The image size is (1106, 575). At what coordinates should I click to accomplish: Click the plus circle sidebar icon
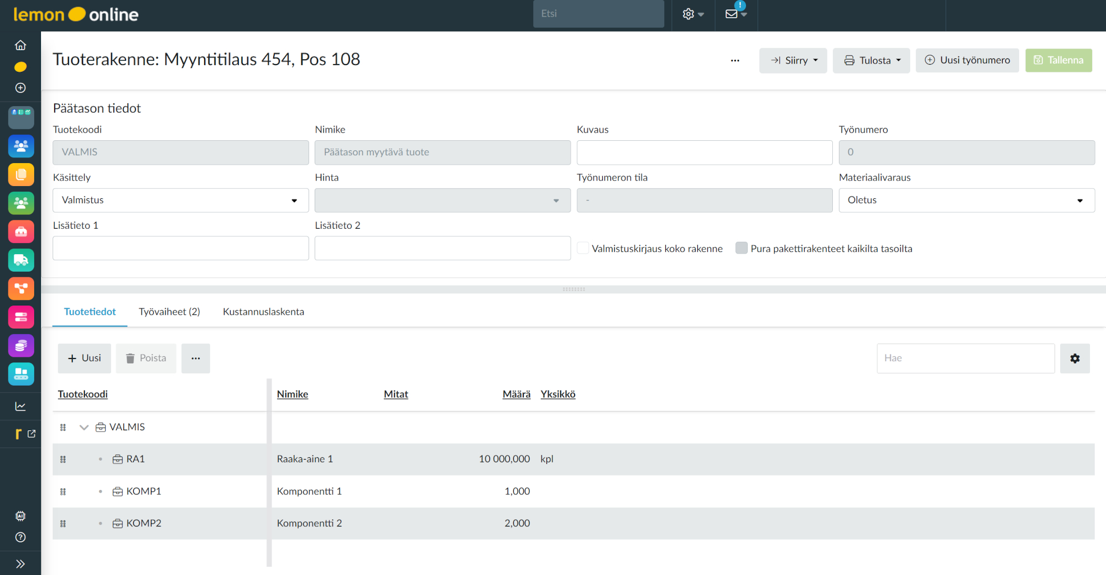click(x=20, y=88)
